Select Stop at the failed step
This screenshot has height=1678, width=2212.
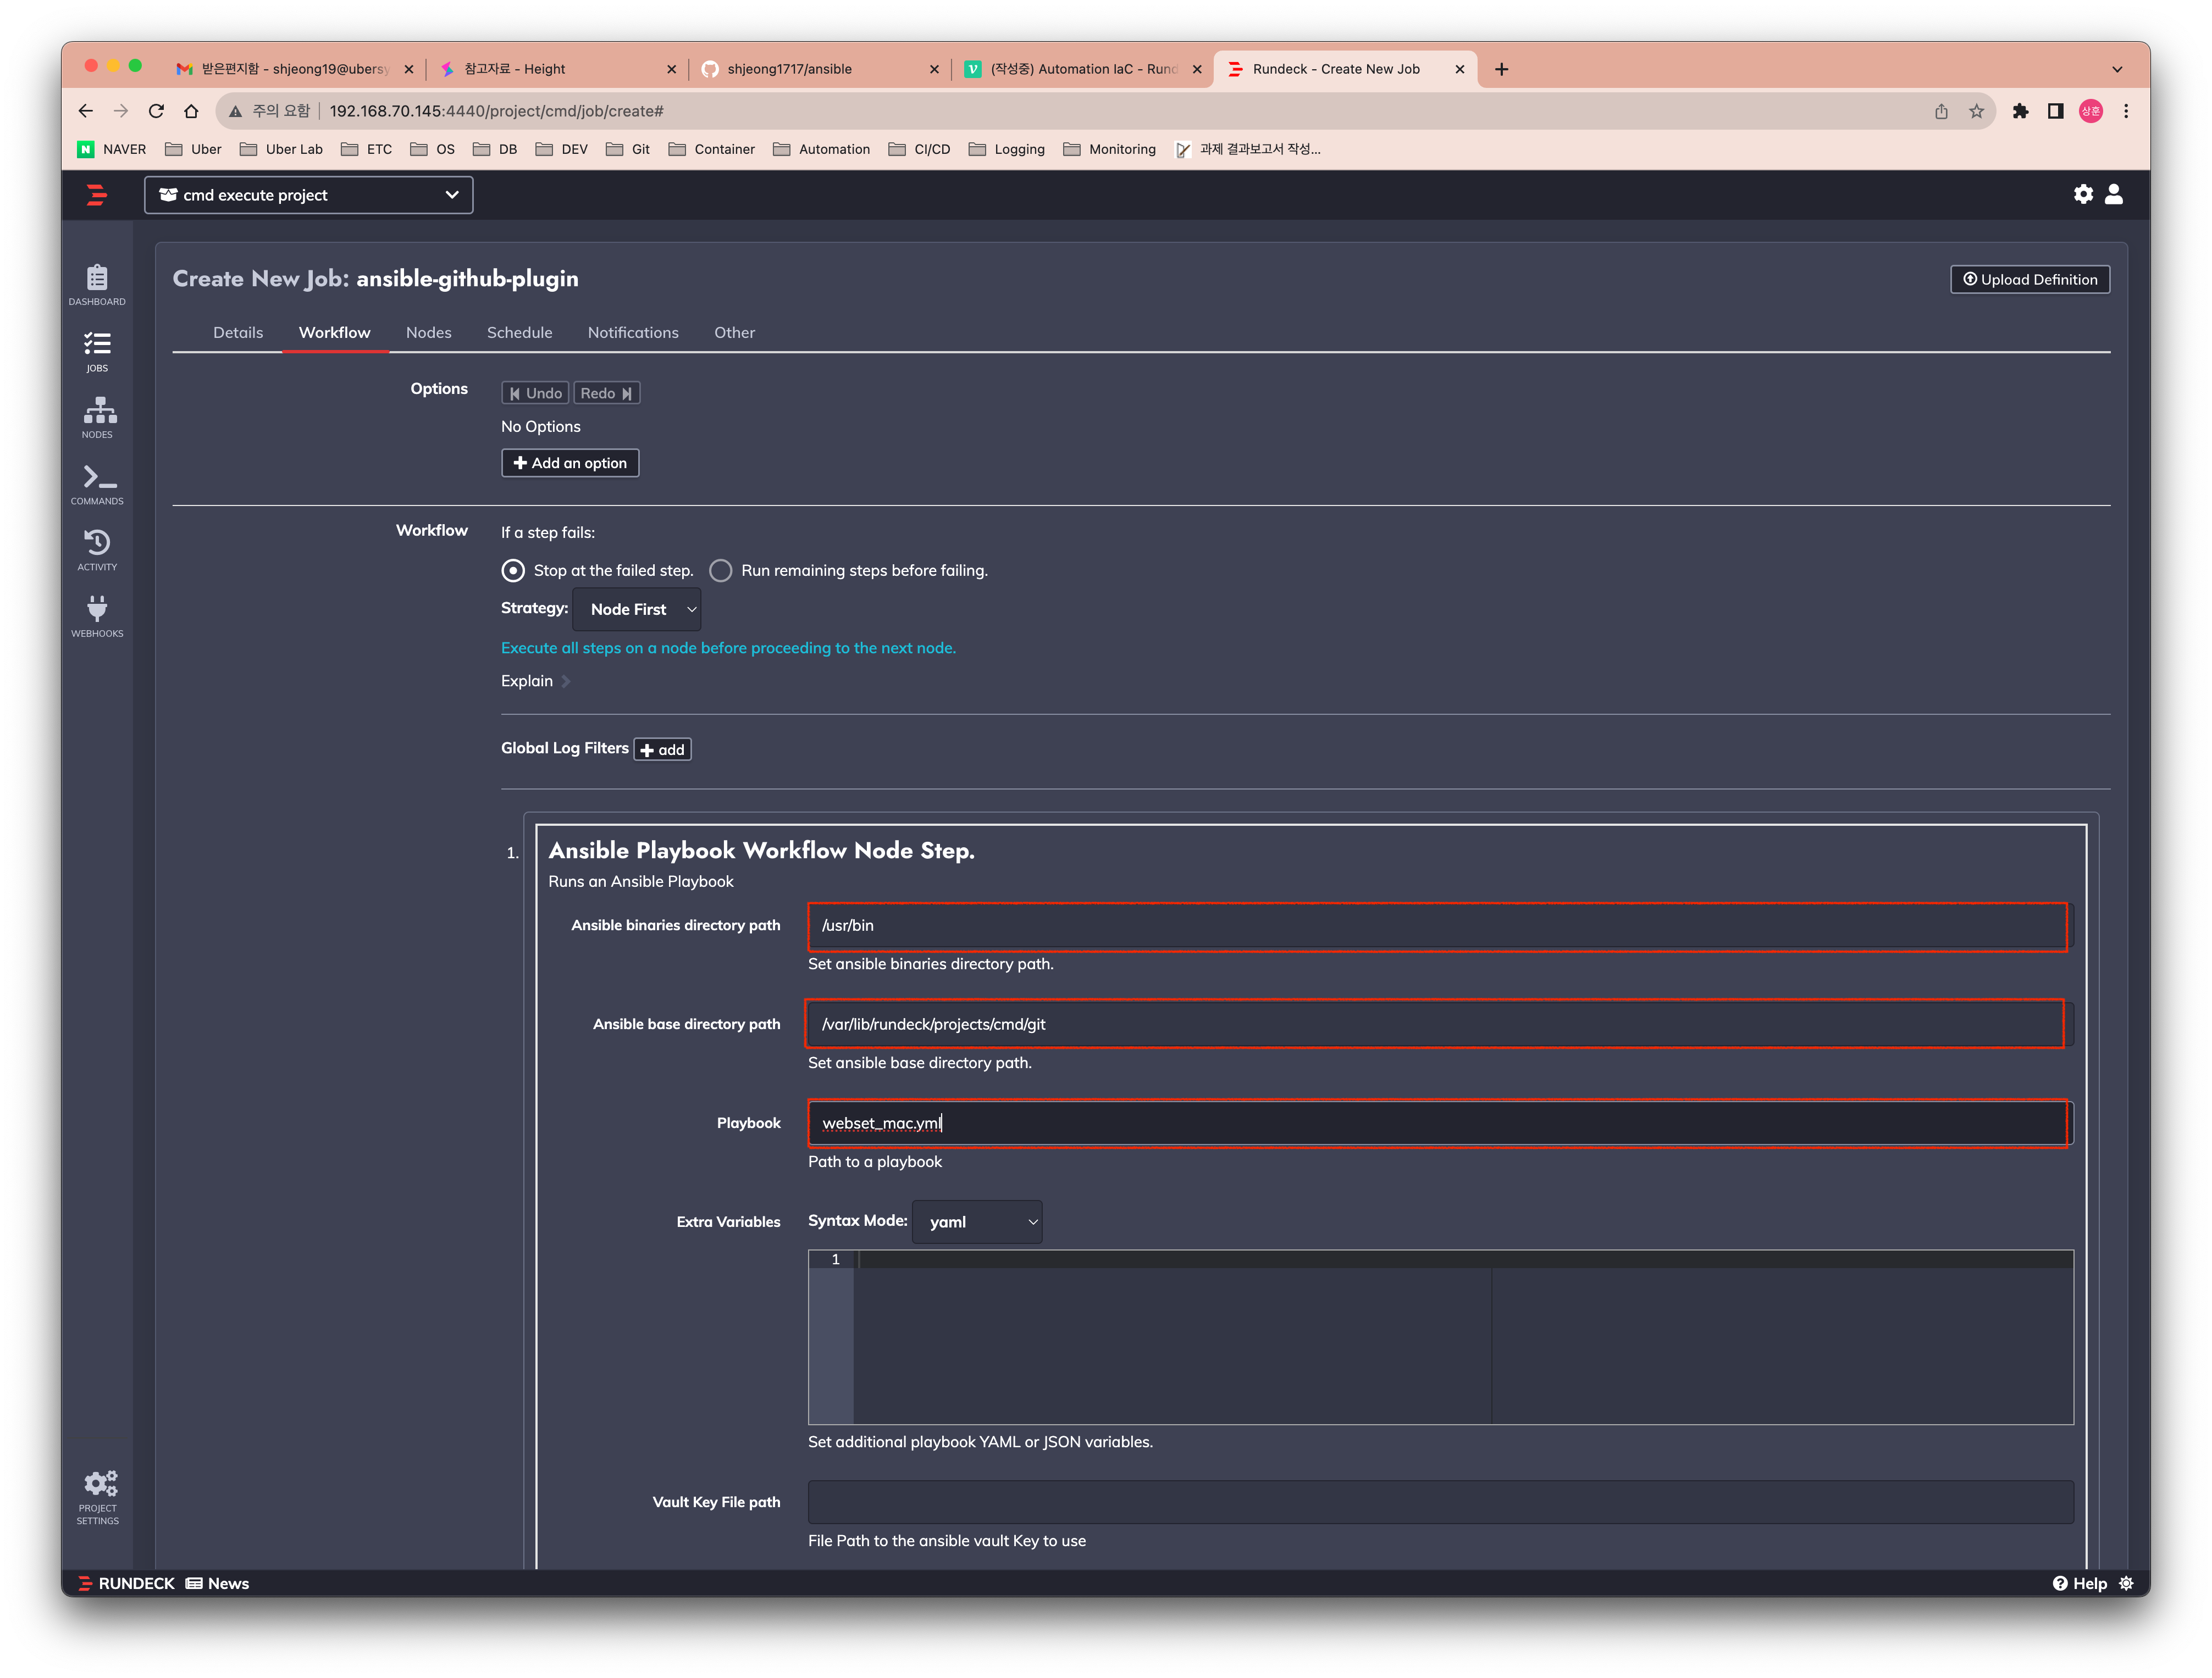513,571
